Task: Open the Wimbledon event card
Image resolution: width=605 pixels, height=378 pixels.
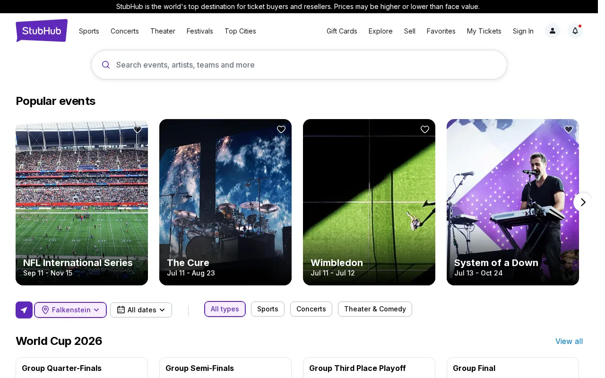Action: pos(369,202)
